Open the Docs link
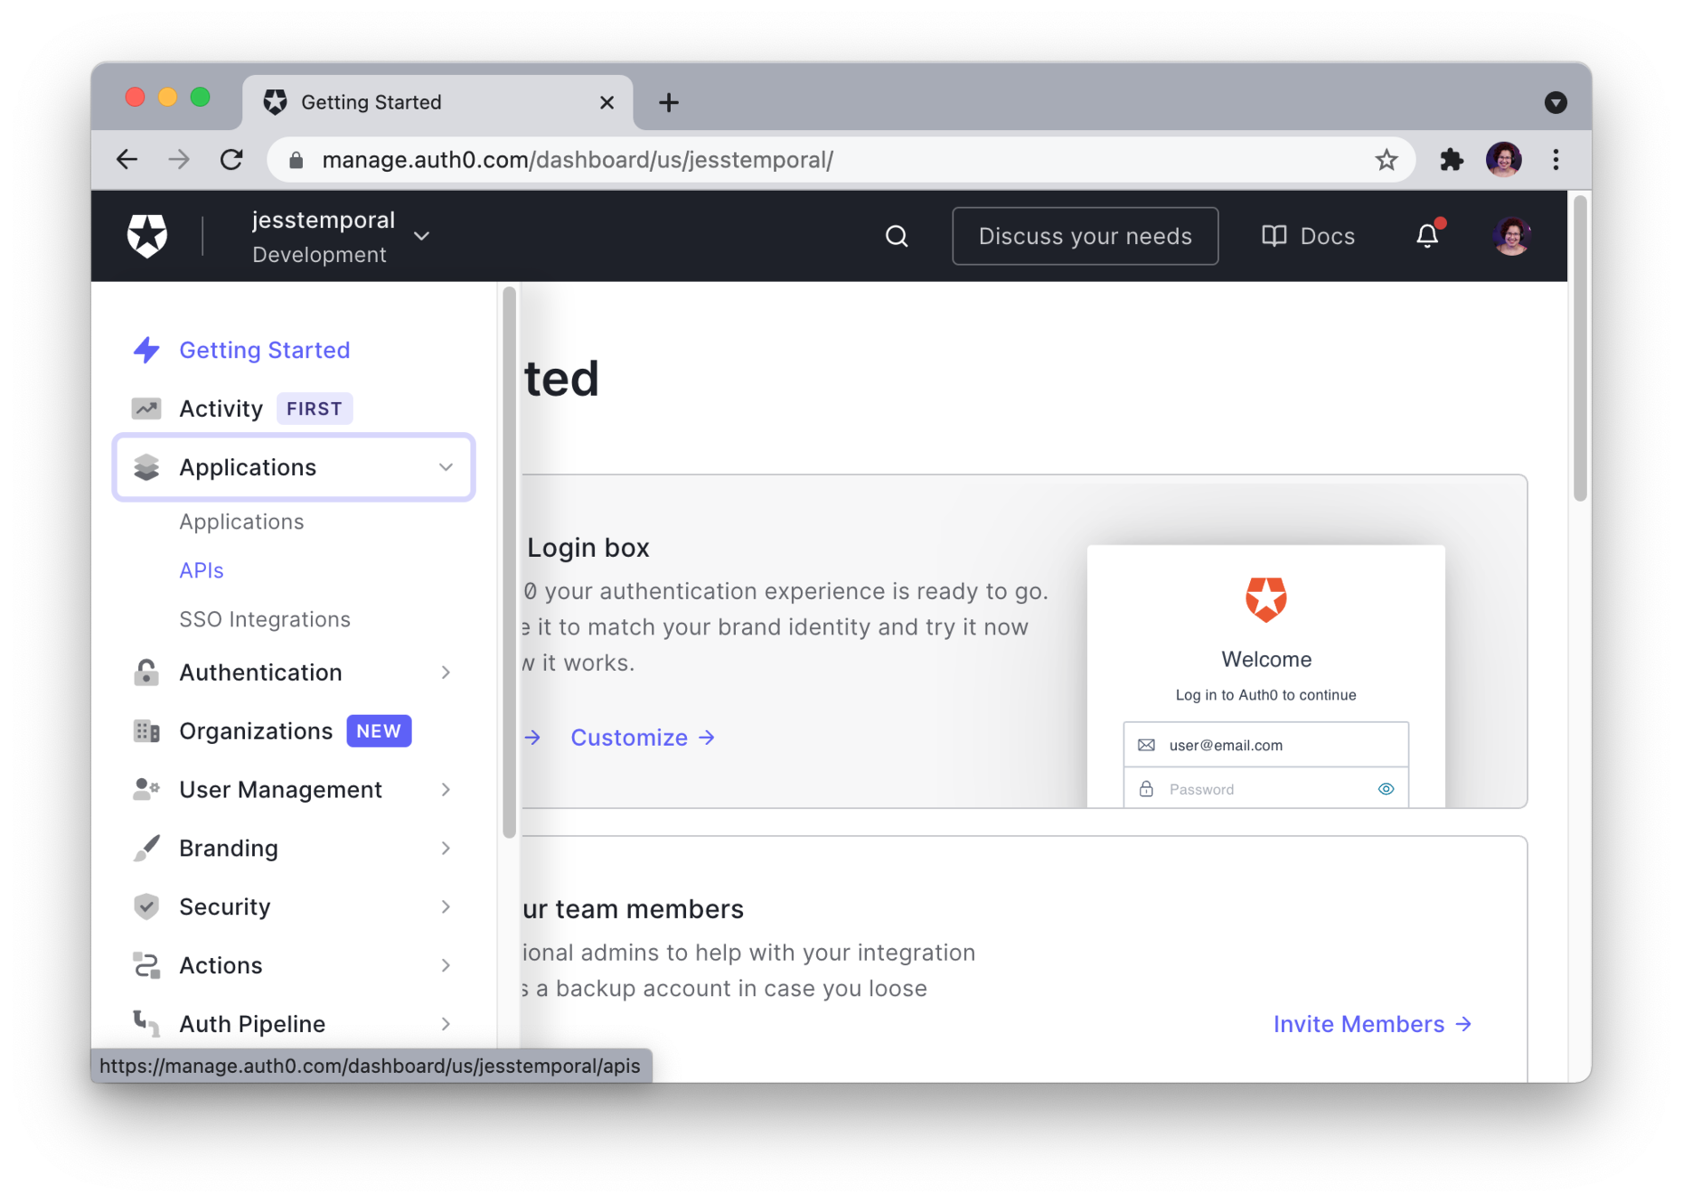This screenshot has height=1203, width=1683. point(1308,236)
